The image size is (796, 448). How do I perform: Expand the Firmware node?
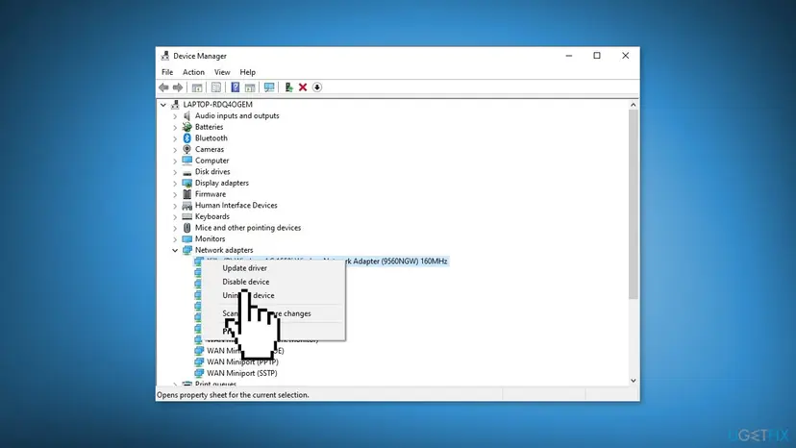tap(175, 194)
